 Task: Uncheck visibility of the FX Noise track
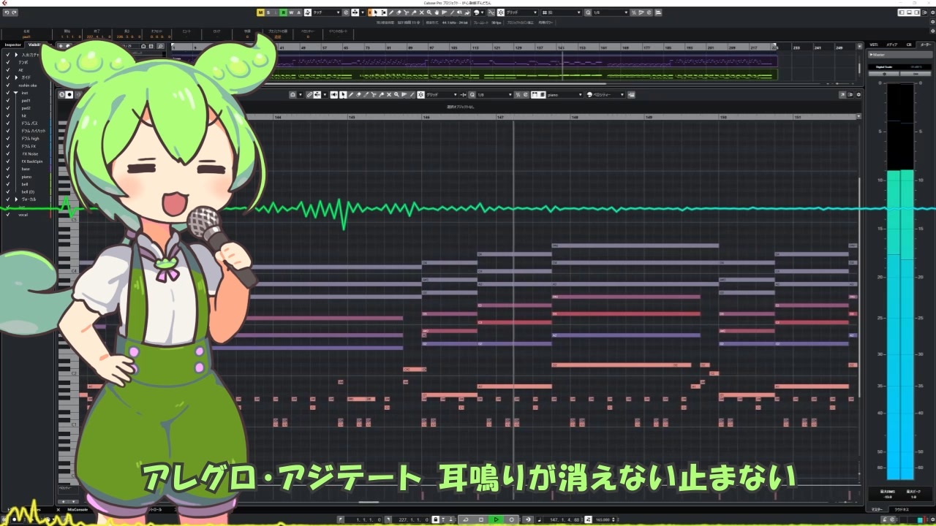tap(7, 153)
